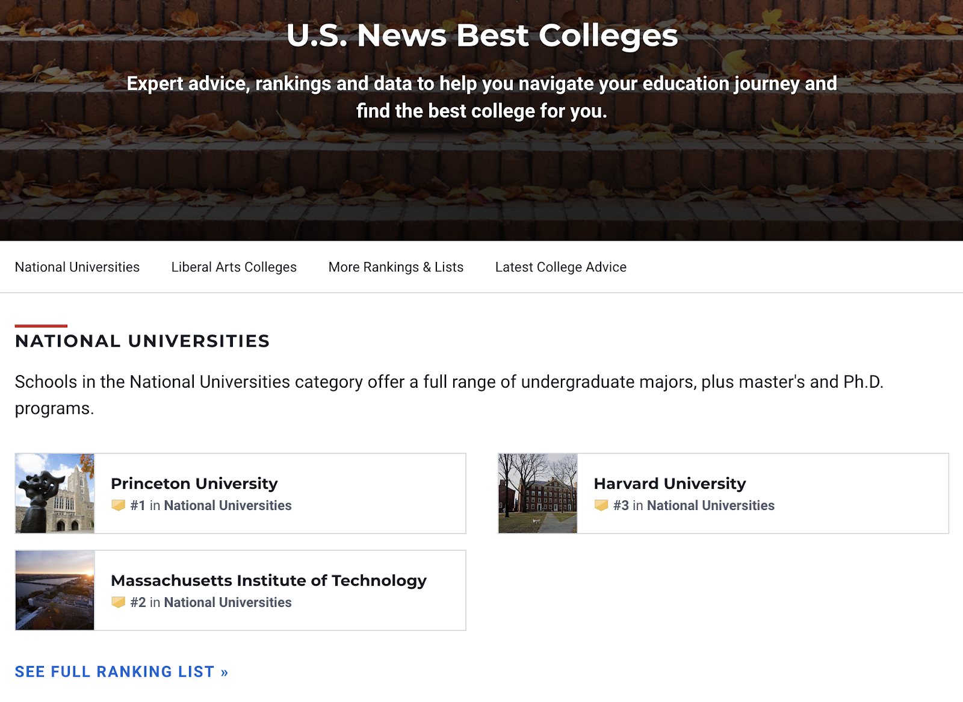Click the Princeton campus thumbnail photo

point(54,492)
